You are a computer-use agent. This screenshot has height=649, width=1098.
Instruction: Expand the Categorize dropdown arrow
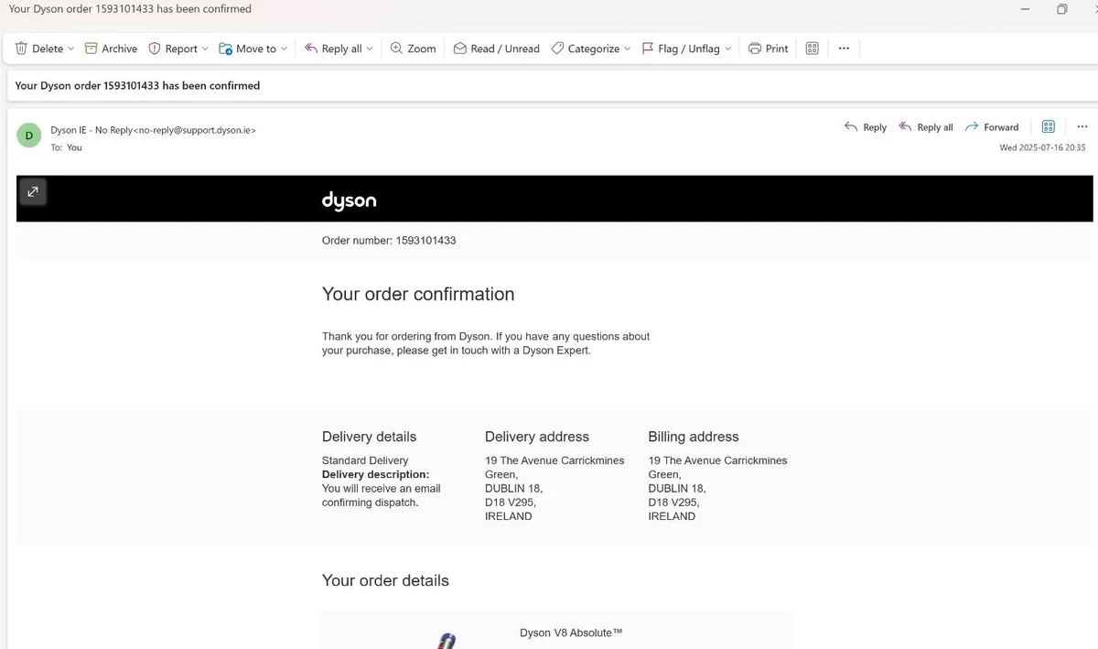628,49
